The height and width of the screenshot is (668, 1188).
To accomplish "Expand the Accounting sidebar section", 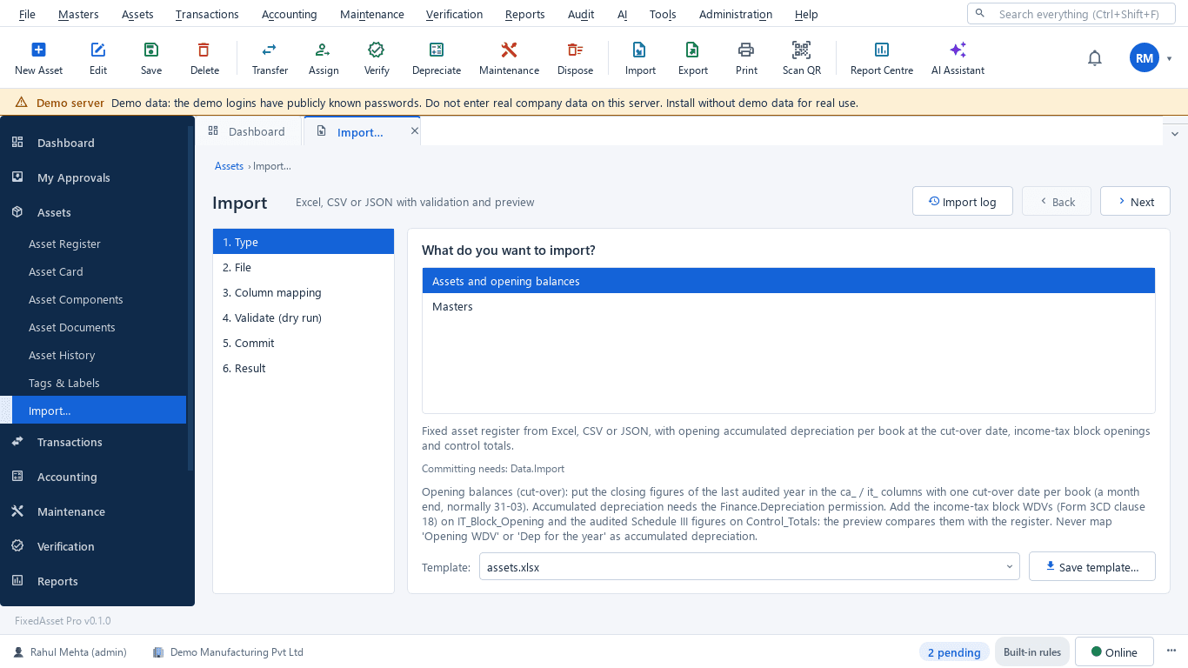I will coord(93,477).
